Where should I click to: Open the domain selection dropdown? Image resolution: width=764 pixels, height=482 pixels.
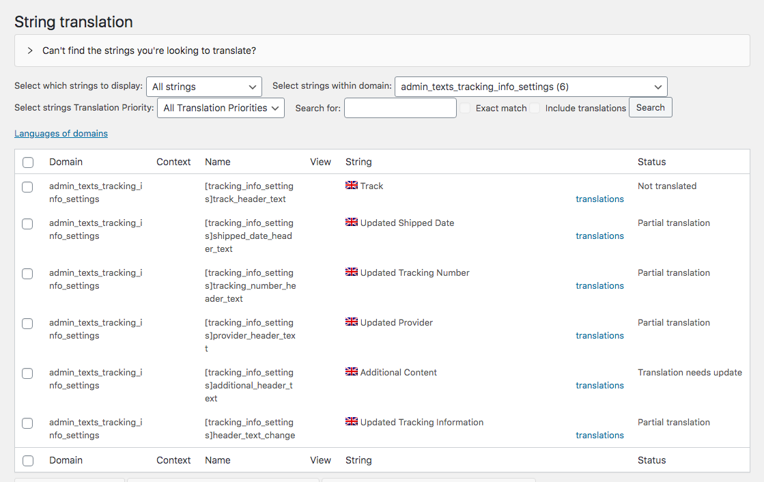click(531, 87)
